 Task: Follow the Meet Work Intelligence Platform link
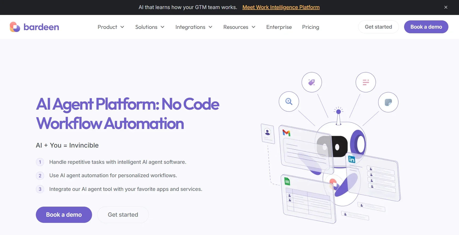[x=281, y=7]
